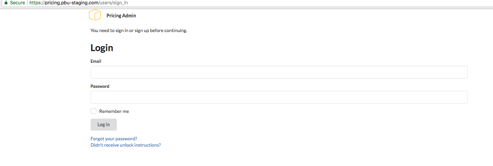The height and width of the screenshot is (166, 493).
Task: Open the Forgot your password link
Action: click(x=114, y=139)
